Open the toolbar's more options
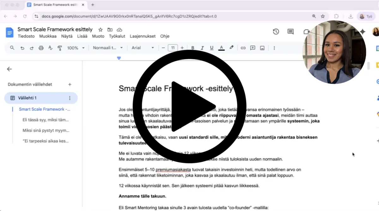The height and width of the screenshot is (211, 379). [x=274, y=48]
